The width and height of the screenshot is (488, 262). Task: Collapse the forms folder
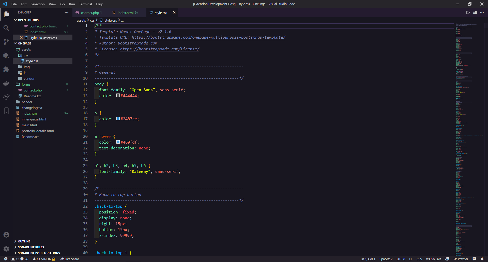click(43, 84)
